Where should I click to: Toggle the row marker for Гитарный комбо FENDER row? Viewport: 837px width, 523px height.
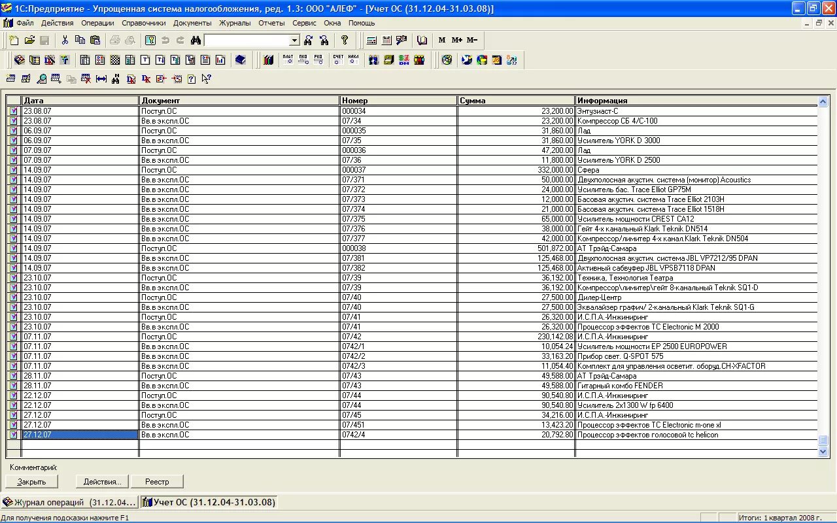pyautogui.click(x=14, y=386)
